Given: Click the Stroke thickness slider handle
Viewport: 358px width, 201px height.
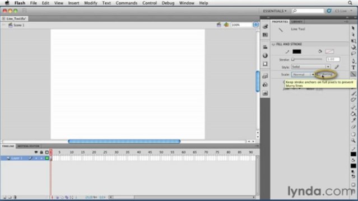Looking at the screenshot, I should pyautogui.click(x=293, y=59).
